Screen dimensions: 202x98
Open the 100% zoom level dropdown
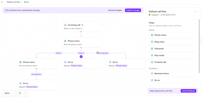click(x=9, y=93)
